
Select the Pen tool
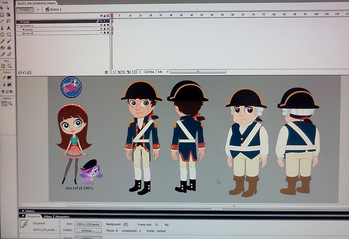point(2,28)
